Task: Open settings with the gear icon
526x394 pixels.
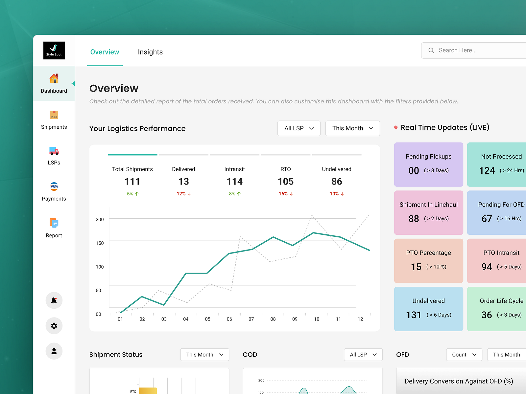Action: coord(54,326)
